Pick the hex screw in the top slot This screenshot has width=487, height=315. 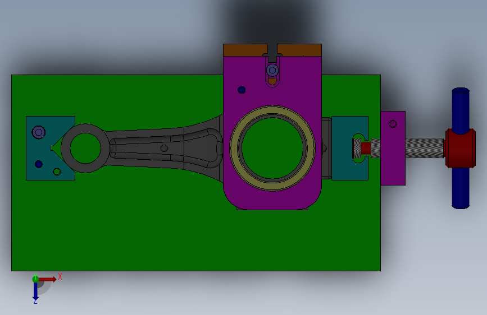tap(272, 71)
